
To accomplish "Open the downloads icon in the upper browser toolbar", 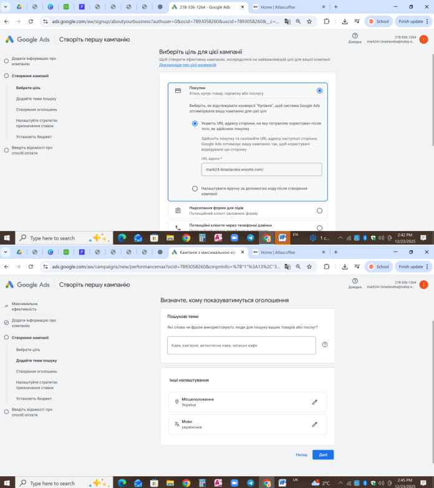I will 344,21.
